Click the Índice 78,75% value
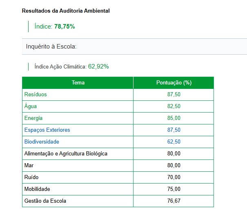The width and height of the screenshot is (247, 217). point(65,26)
